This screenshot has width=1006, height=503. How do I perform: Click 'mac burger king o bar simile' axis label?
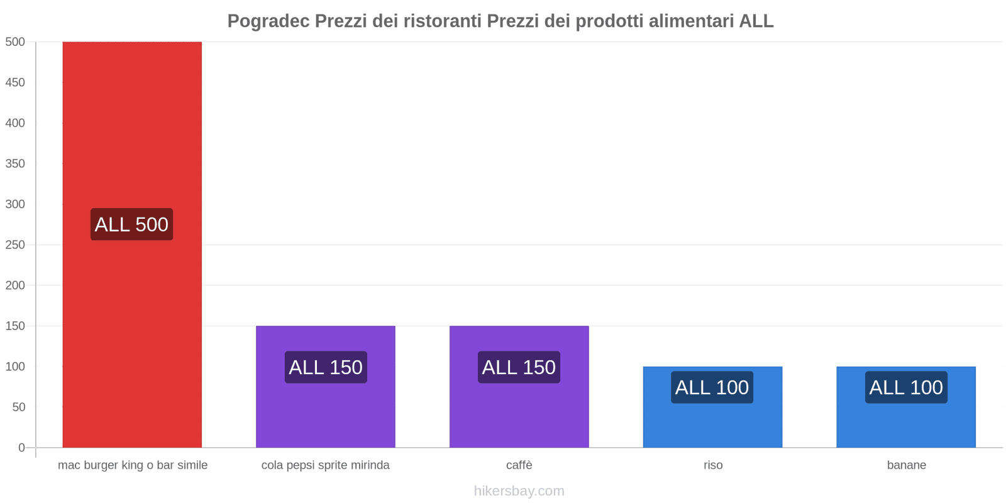pyautogui.click(x=133, y=465)
